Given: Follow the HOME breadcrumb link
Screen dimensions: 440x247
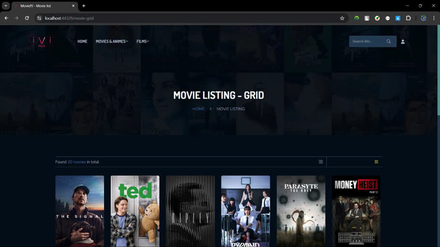Looking at the screenshot, I should 198,109.
